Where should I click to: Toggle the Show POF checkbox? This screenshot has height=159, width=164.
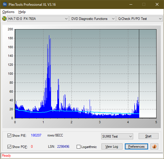click(9, 147)
